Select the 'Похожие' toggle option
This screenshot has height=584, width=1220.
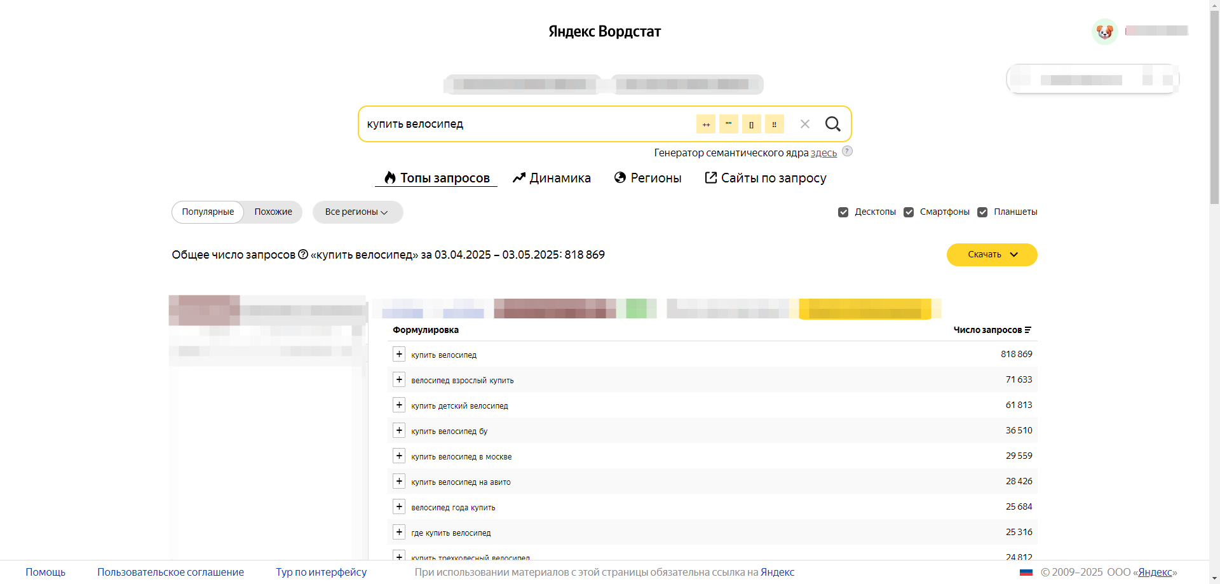(x=273, y=212)
